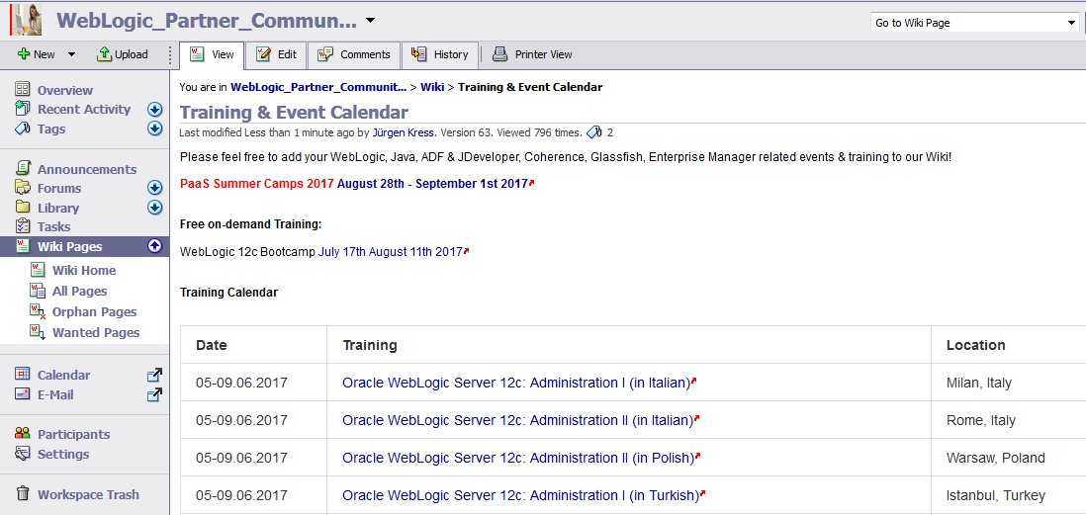Click the Settings icon in sidebar
1086x515 pixels.
coord(23,454)
